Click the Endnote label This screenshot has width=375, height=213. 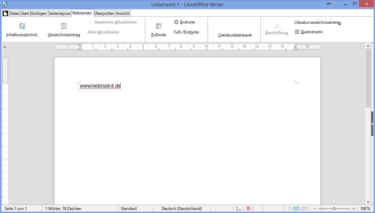(187, 22)
